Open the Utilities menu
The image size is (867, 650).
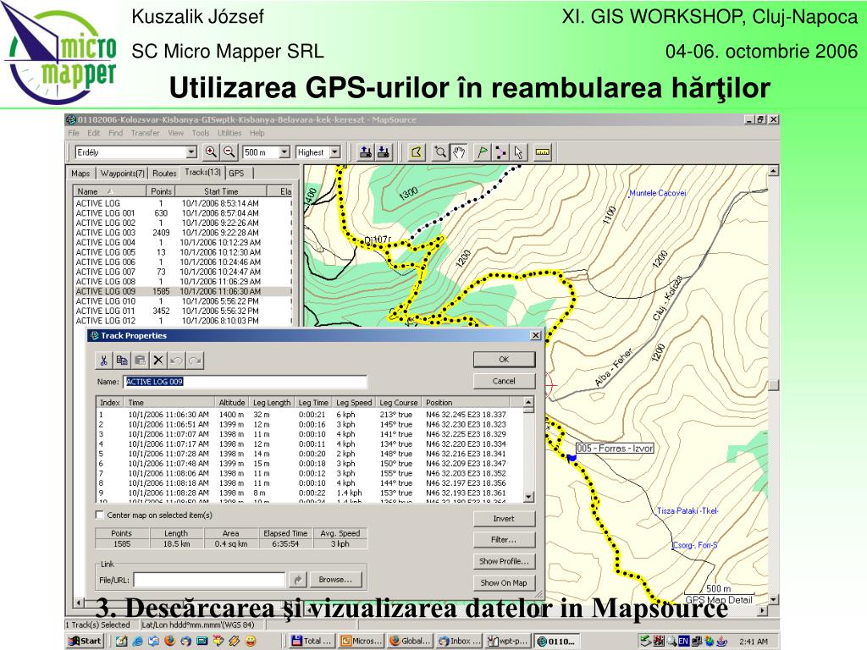229,133
